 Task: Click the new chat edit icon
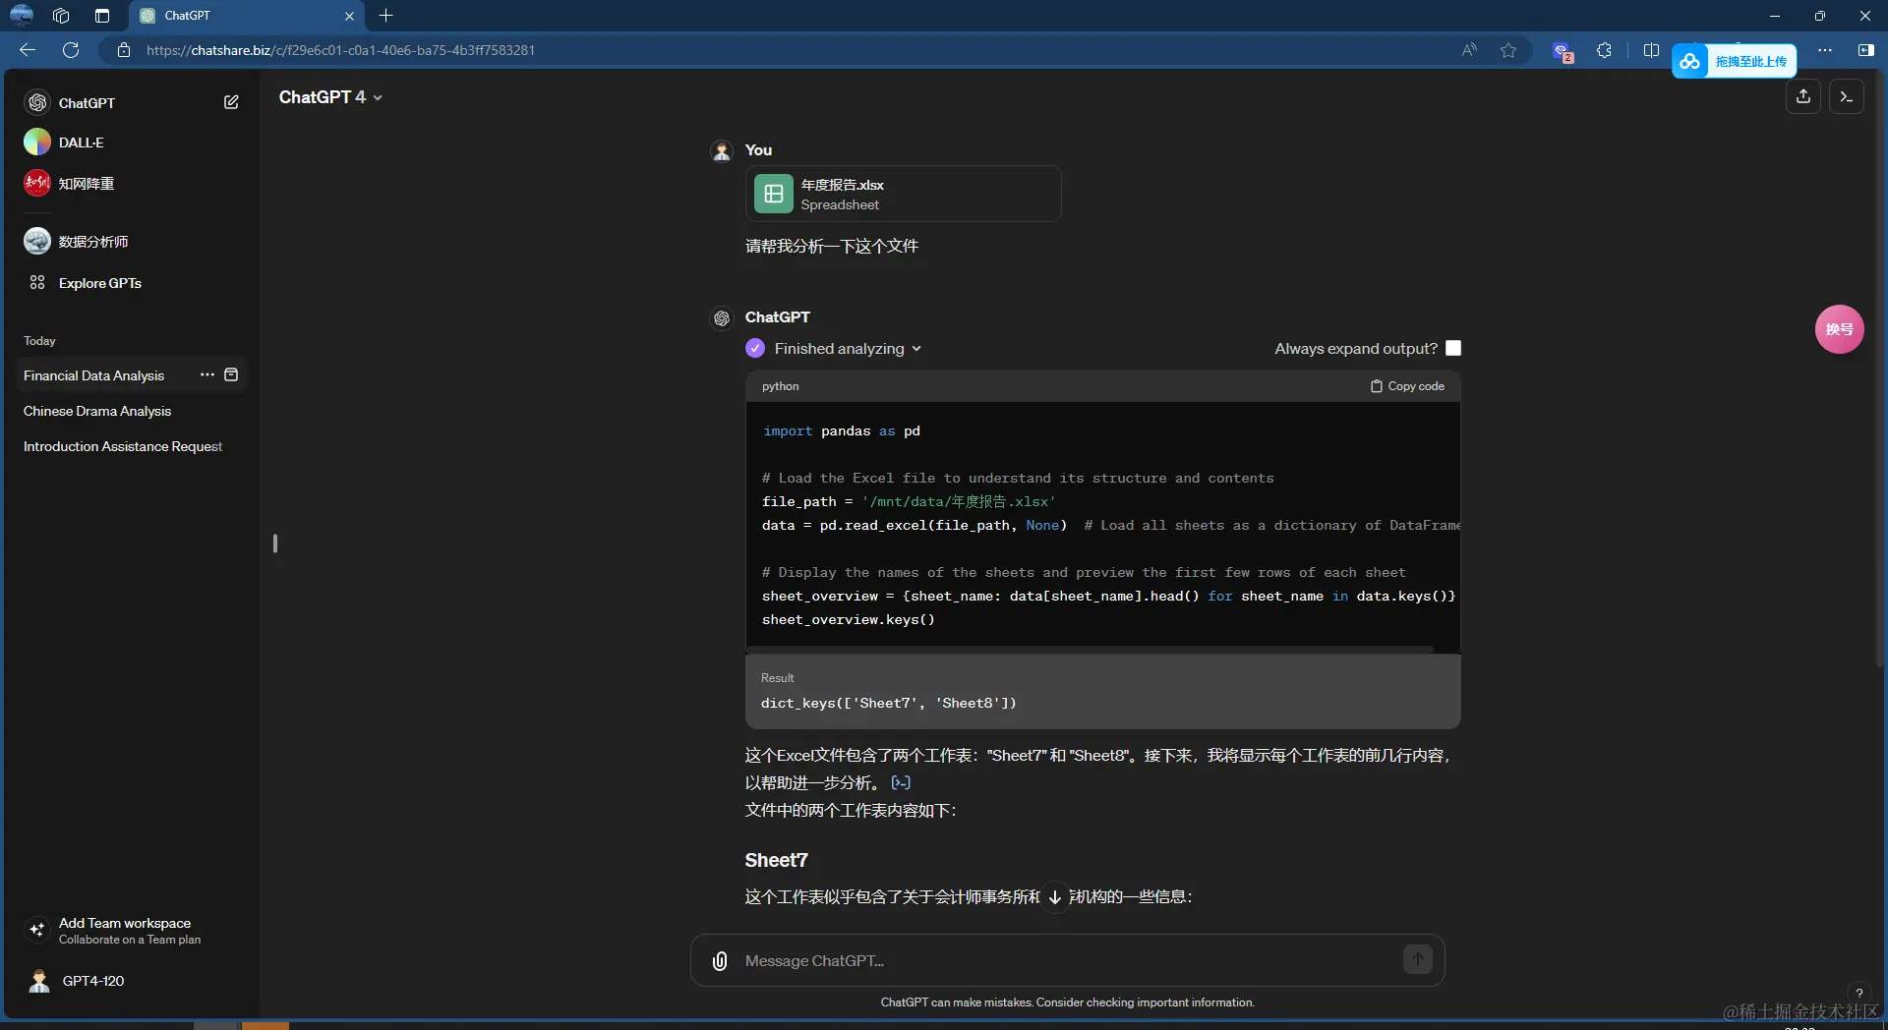pos(231,102)
